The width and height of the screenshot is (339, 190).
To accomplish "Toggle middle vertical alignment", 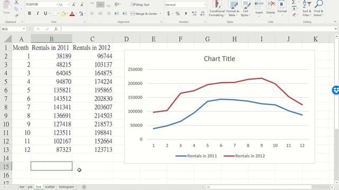I will tap(100, 4).
